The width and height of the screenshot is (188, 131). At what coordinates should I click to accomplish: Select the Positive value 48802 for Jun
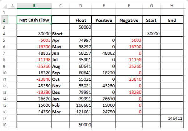(x=103, y=53)
